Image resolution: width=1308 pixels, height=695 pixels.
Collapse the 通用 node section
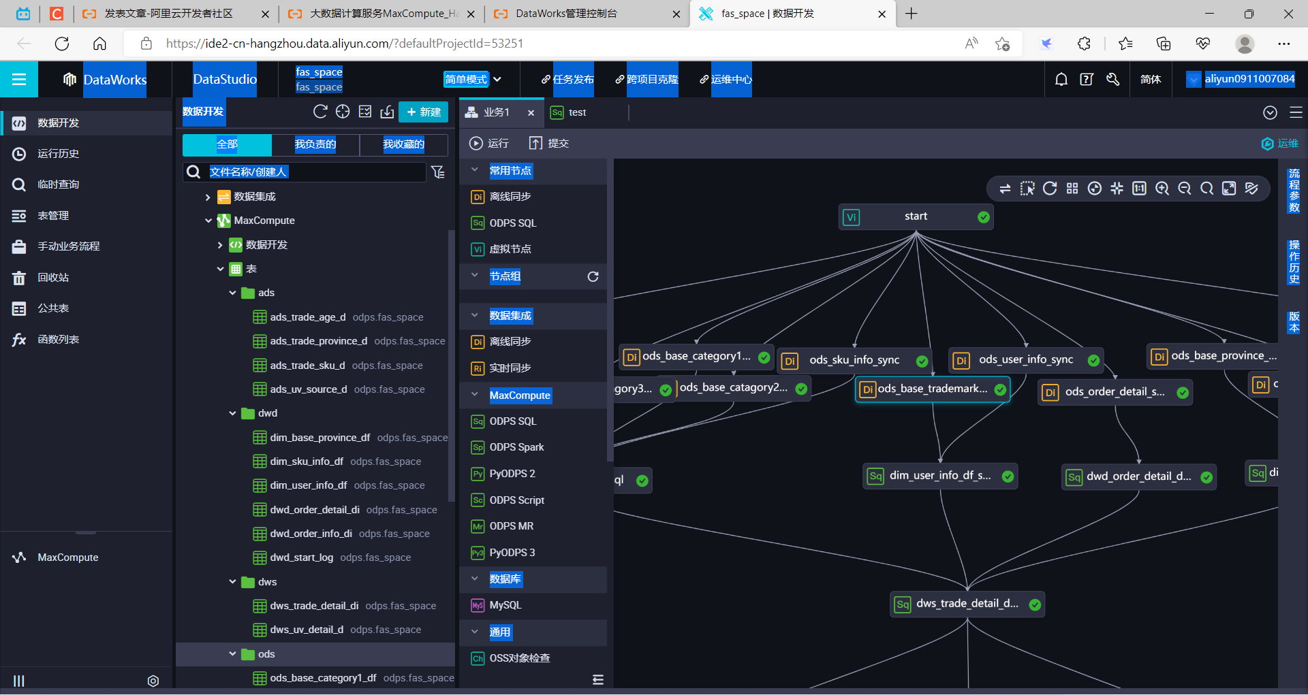[475, 632]
